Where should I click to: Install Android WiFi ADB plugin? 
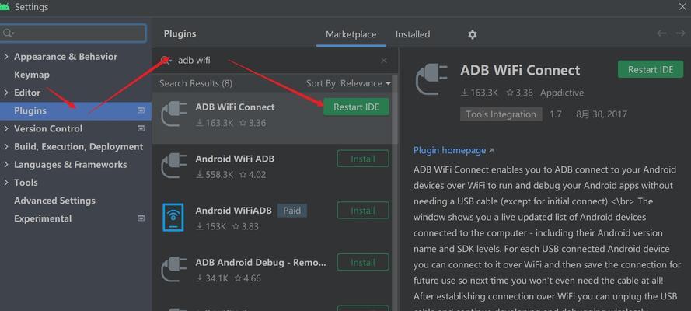tap(363, 159)
